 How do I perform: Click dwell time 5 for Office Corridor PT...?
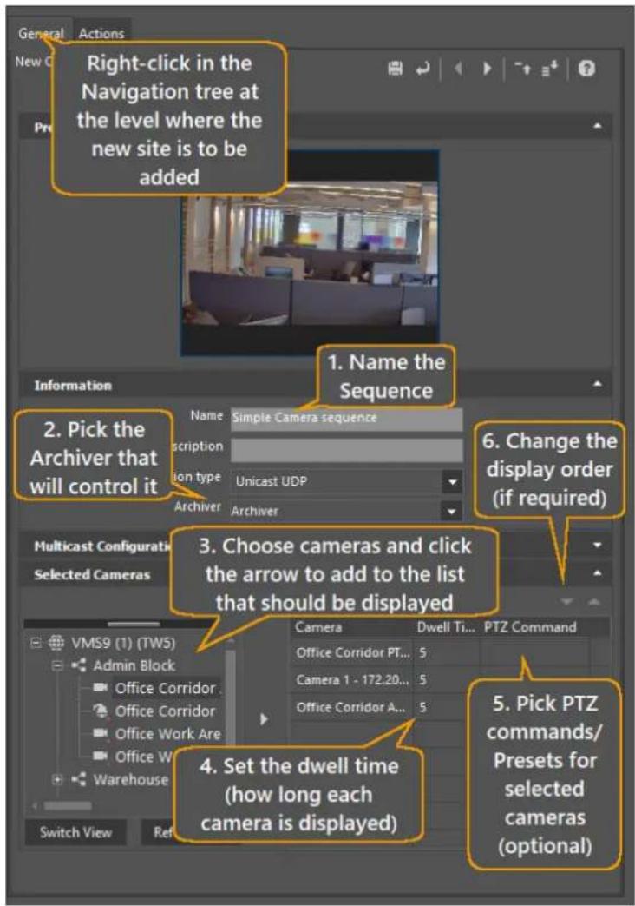point(446,652)
